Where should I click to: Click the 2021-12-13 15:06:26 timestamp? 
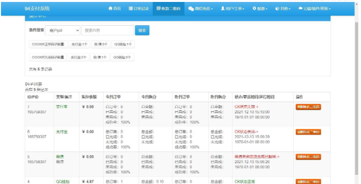tap(252, 162)
